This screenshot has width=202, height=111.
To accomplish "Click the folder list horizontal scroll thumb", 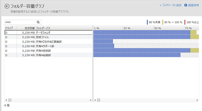I will (x=10, y=100).
